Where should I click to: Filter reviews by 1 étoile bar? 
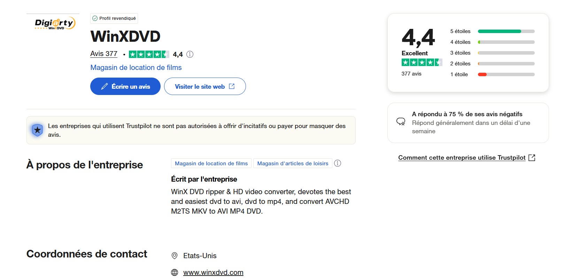coord(506,74)
